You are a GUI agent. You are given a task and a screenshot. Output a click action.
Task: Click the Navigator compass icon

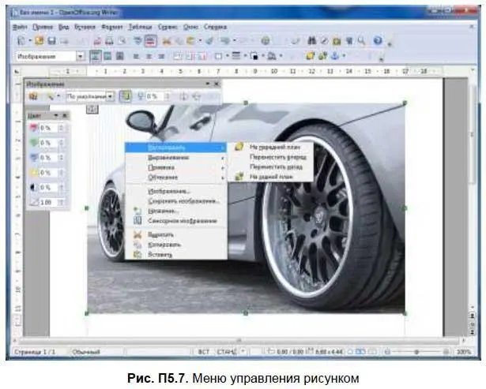tap(324, 40)
